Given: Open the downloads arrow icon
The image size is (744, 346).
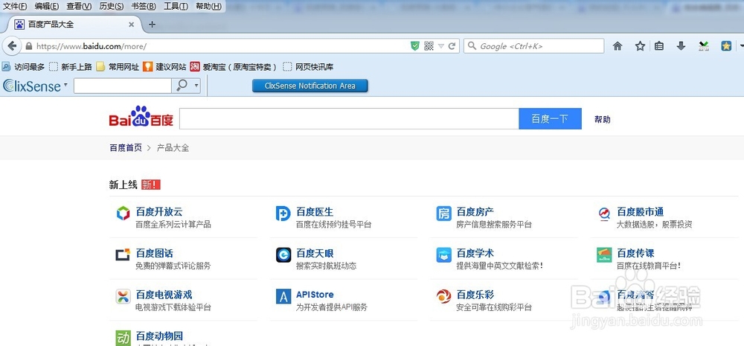Looking at the screenshot, I should pyautogui.click(x=681, y=46).
